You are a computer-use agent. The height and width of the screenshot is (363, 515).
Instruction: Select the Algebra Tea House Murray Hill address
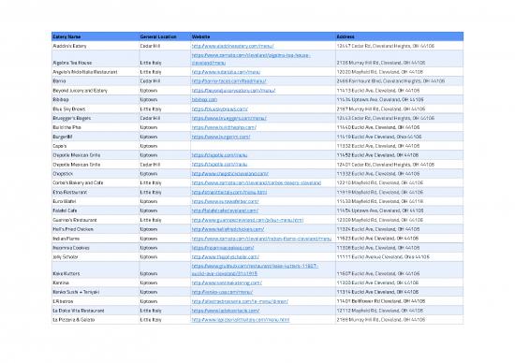coord(400,59)
